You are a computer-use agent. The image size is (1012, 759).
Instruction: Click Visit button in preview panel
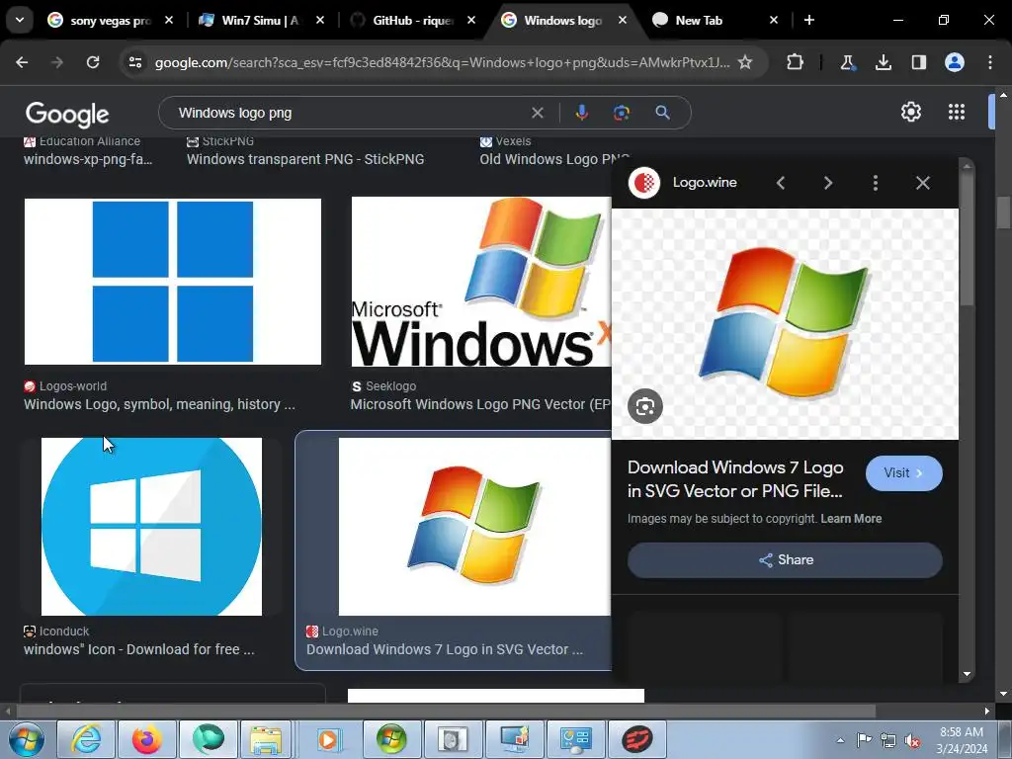coord(903,473)
